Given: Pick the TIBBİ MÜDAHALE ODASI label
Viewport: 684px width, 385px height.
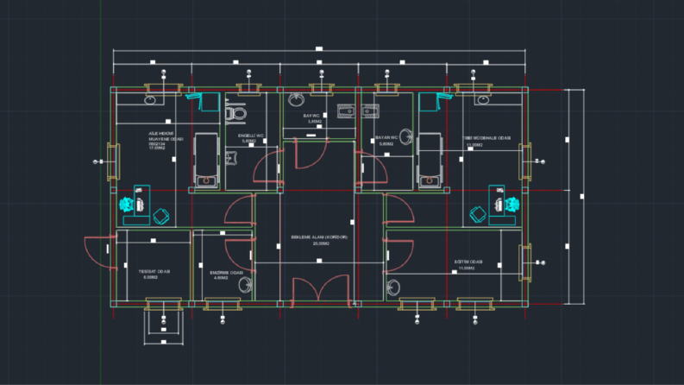Looking at the screenshot, I should point(486,138).
